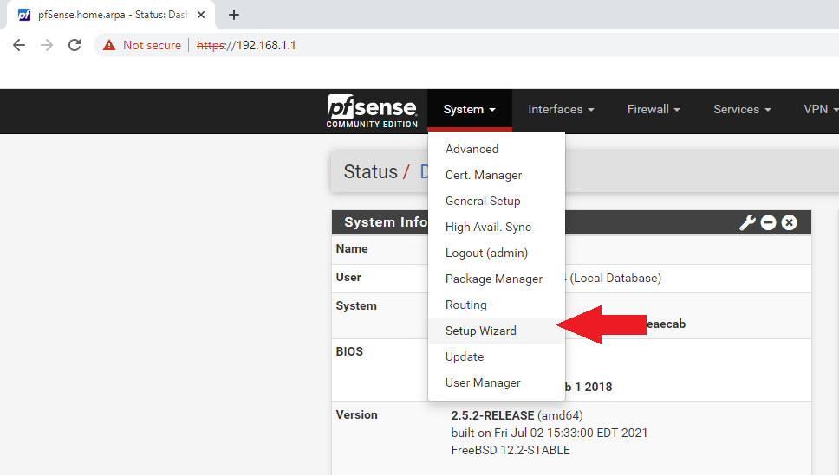Screen dimensions: 839x475
Task: Open Package Manager from menu
Action: click(496, 279)
